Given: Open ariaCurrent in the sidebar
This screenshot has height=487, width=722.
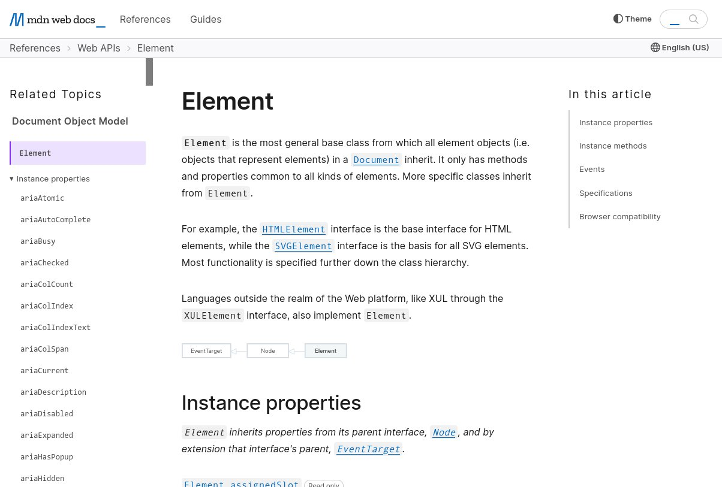Looking at the screenshot, I should 44,371.
